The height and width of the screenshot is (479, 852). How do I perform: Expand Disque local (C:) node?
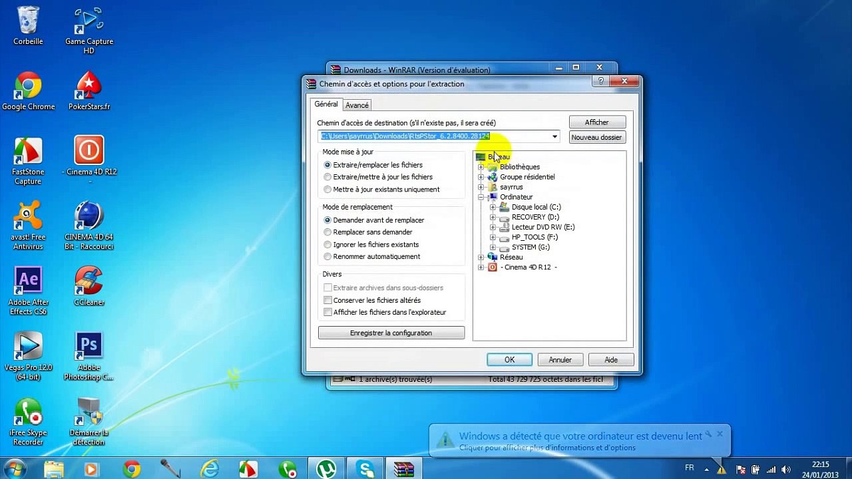[493, 207]
